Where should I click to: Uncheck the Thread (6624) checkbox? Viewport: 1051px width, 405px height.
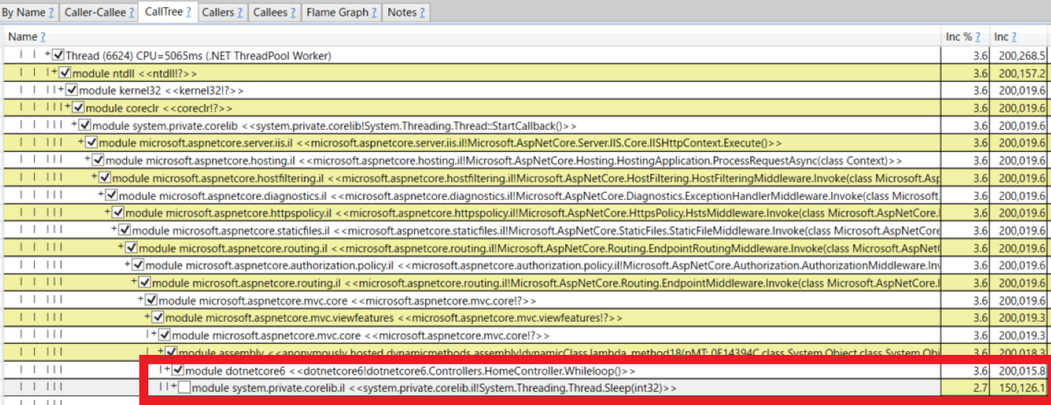pyautogui.click(x=58, y=55)
